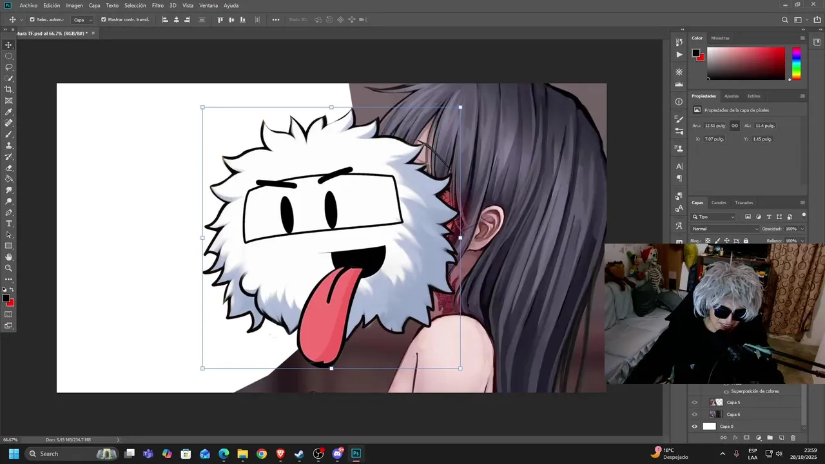
Task: Toggle the layer filter on/off switch
Action: (804, 216)
